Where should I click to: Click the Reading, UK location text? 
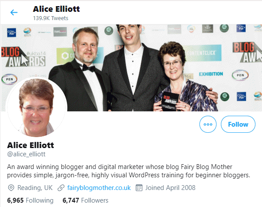[x=35, y=188]
